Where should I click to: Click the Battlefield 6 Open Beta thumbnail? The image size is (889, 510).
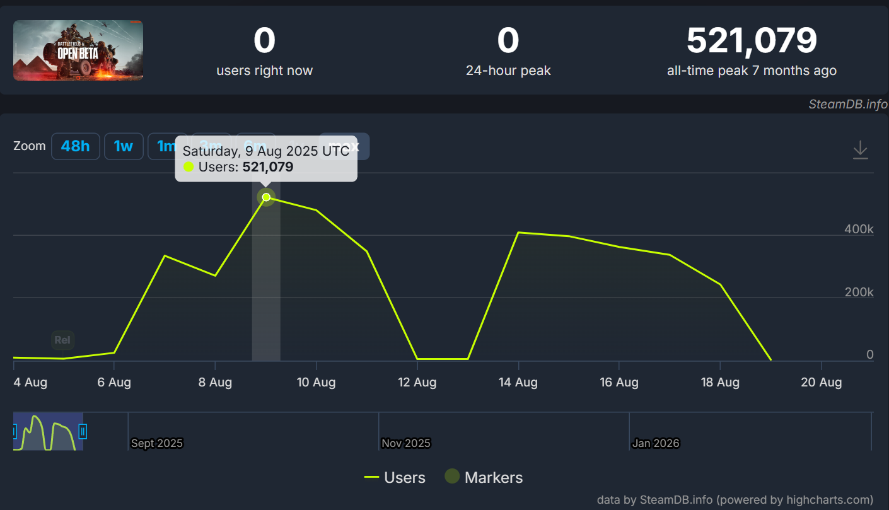(78, 50)
